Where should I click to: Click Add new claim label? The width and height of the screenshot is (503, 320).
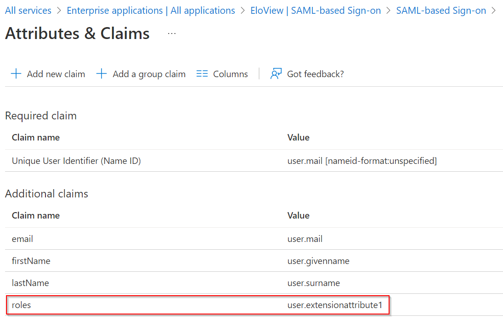(56, 74)
